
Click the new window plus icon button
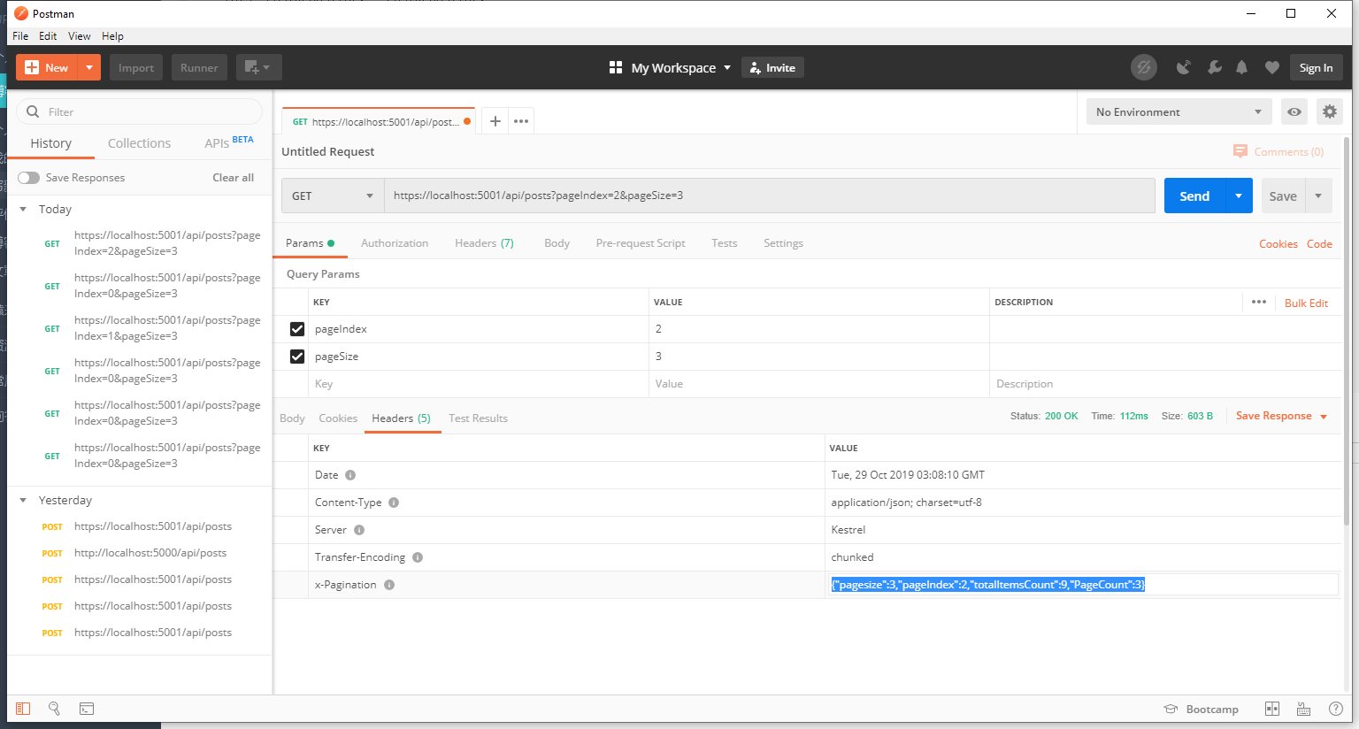point(258,67)
